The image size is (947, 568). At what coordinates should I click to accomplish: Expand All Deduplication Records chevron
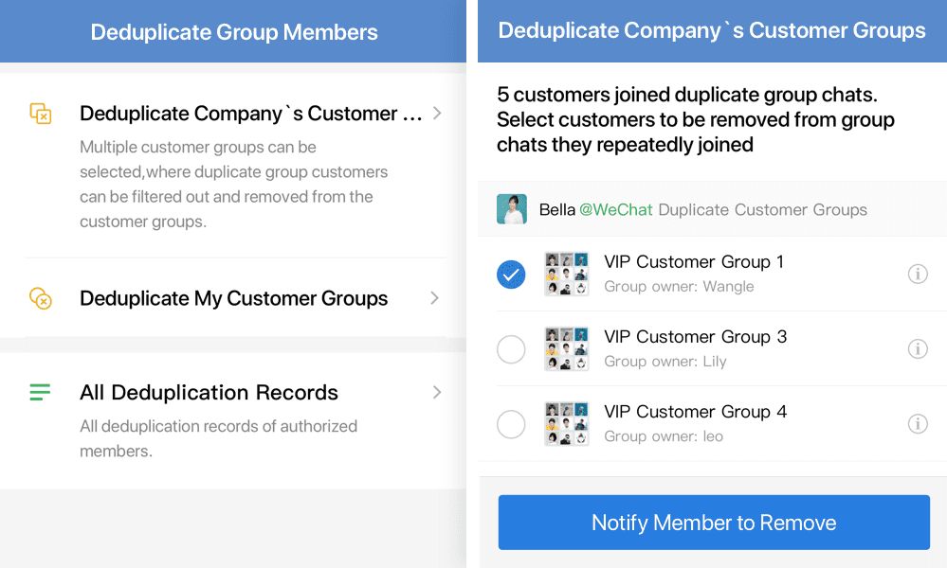(x=437, y=393)
